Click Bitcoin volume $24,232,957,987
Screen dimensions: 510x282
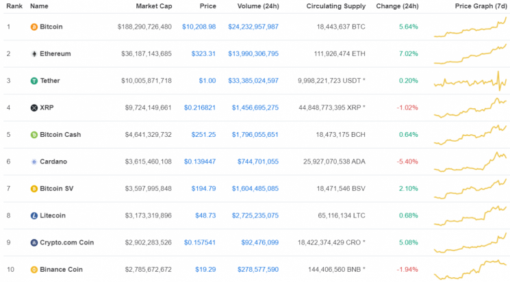[x=253, y=27]
